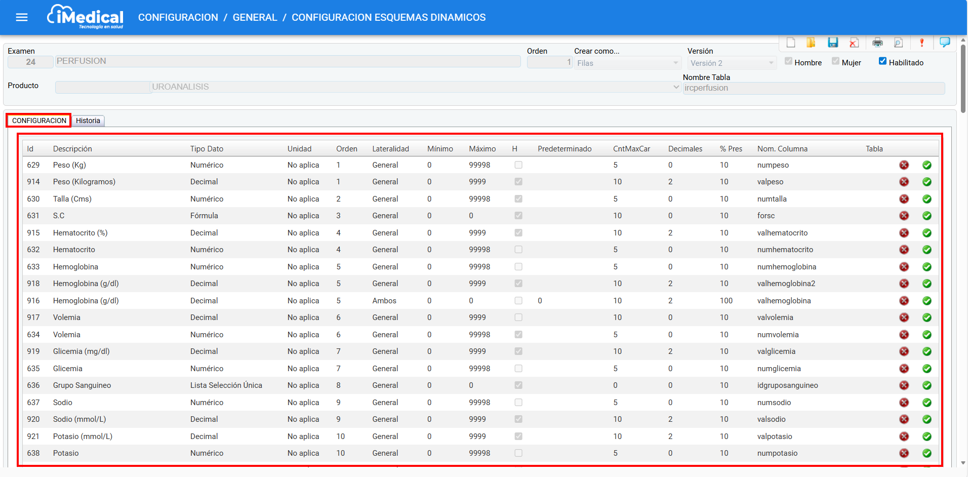The height and width of the screenshot is (477, 968).
Task: Save using the blue floppy disk icon
Action: tap(833, 43)
